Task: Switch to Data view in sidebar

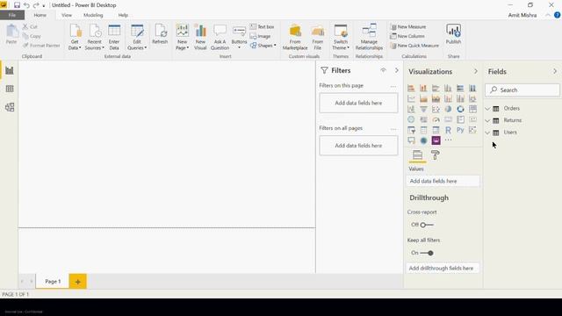Action: click(x=10, y=89)
